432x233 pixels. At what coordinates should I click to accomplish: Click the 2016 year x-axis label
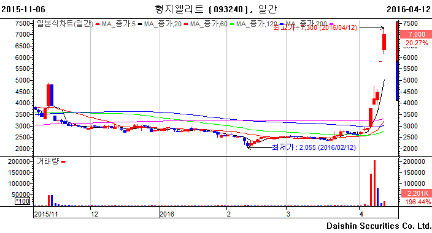click(x=167, y=214)
